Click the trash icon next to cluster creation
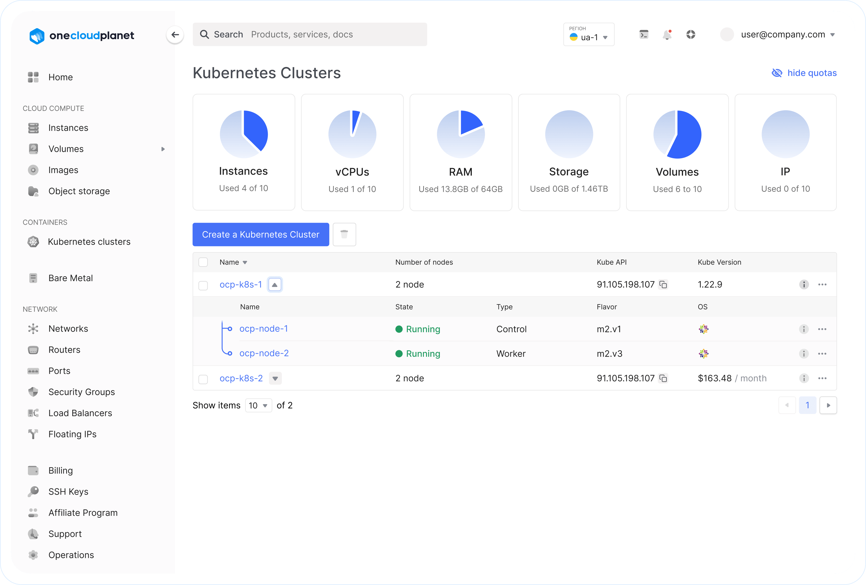The image size is (866, 585). (x=344, y=234)
